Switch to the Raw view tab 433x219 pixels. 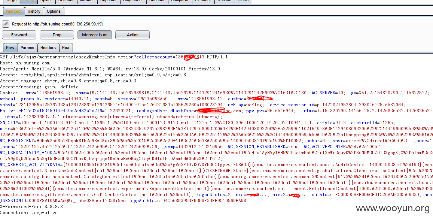10,48
